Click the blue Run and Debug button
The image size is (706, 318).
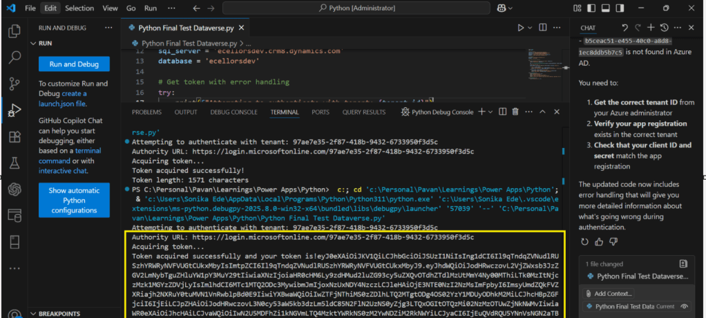click(74, 64)
